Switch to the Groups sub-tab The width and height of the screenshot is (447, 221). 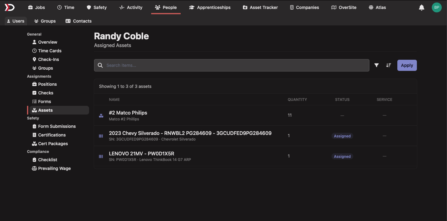45,21
